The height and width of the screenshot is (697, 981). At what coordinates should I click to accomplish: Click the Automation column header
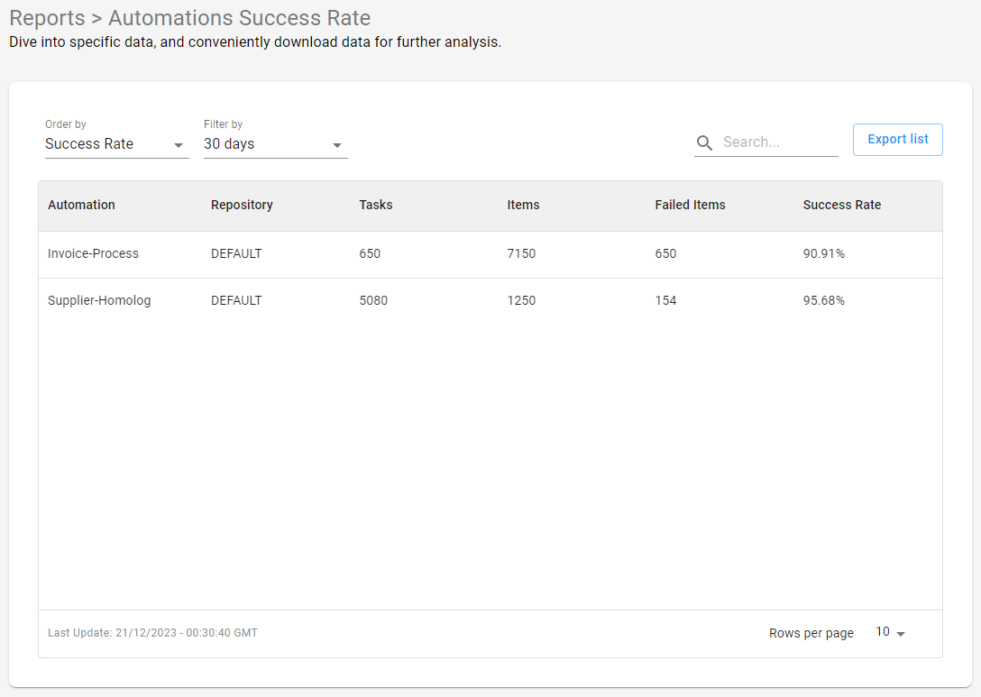[81, 205]
